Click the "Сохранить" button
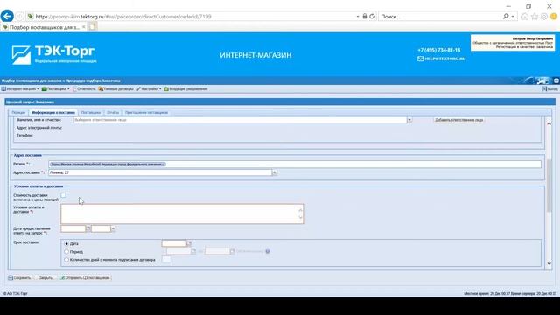 pos(19,278)
